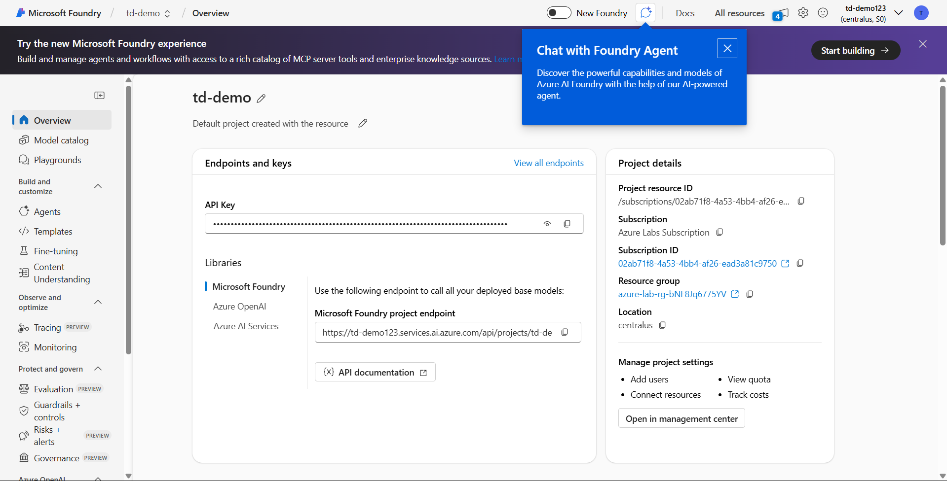Collapse the Observe and optimize section
The height and width of the screenshot is (481, 947).
point(98,302)
